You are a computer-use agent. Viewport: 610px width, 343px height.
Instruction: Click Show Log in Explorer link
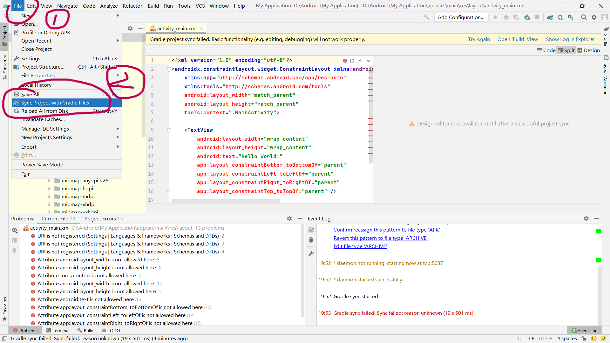click(x=570, y=39)
